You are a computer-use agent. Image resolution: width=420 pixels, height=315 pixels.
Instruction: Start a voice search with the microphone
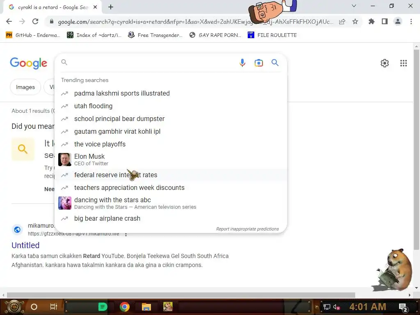click(242, 63)
